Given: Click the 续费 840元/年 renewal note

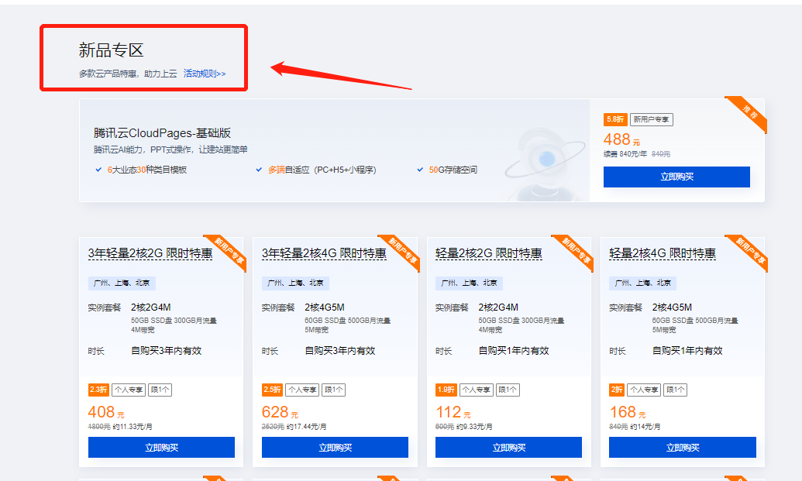Looking at the screenshot, I should (625, 154).
